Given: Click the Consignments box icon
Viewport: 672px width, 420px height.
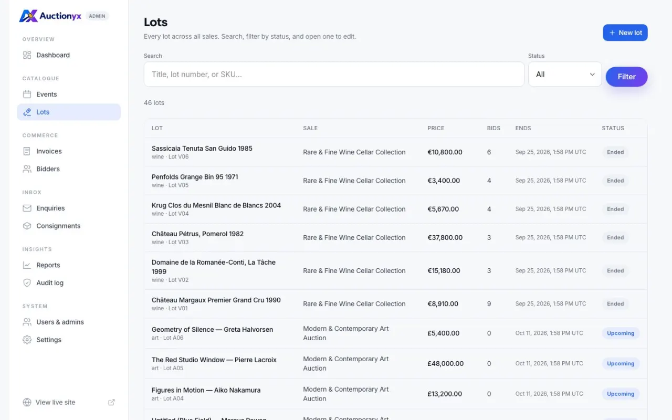Looking at the screenshot, I should pos(27,226).
